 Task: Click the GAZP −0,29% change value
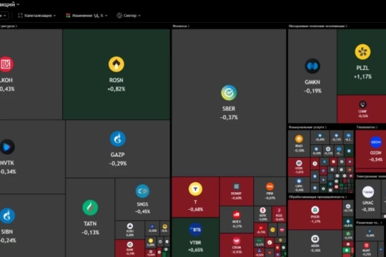tap(118, 163)
